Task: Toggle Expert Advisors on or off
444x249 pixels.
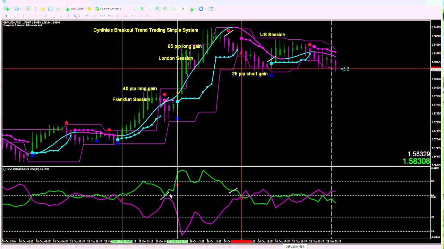Action: tap(108, 9)
